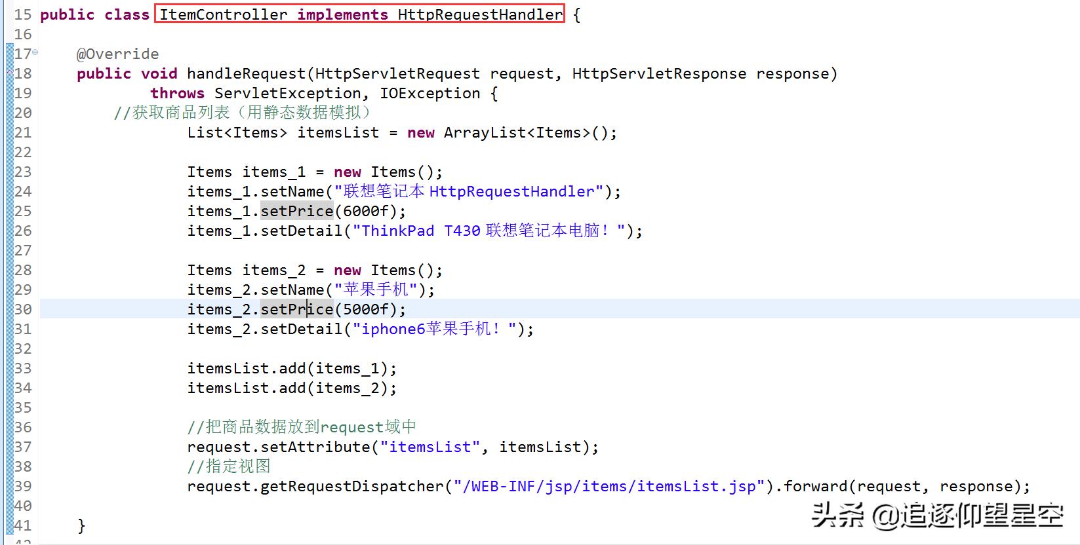Image resolution: width=1080 pixels, height=545 pixels.
Task: Click HttpRequestHandler in the class declaration
Action: point(480,14)
